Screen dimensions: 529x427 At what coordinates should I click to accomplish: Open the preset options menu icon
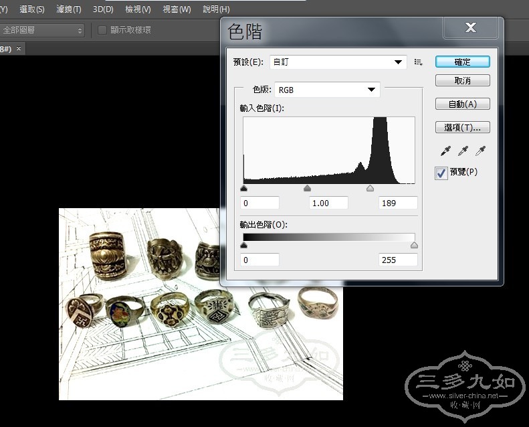coord(419,62)
